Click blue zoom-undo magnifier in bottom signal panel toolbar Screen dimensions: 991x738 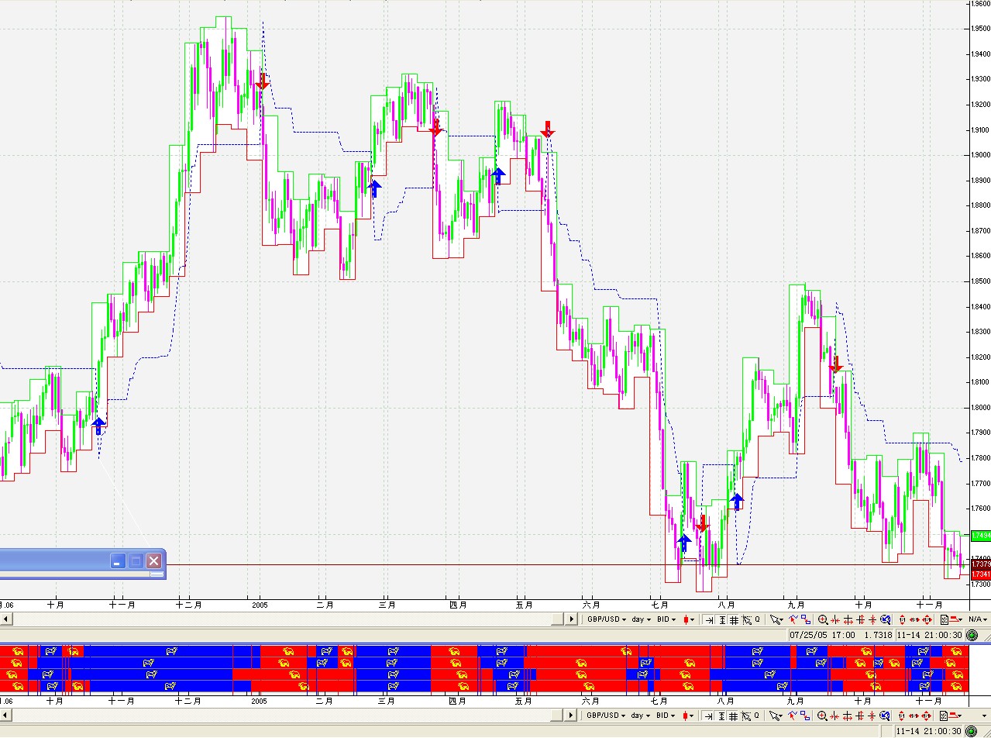tap(884, 716)
